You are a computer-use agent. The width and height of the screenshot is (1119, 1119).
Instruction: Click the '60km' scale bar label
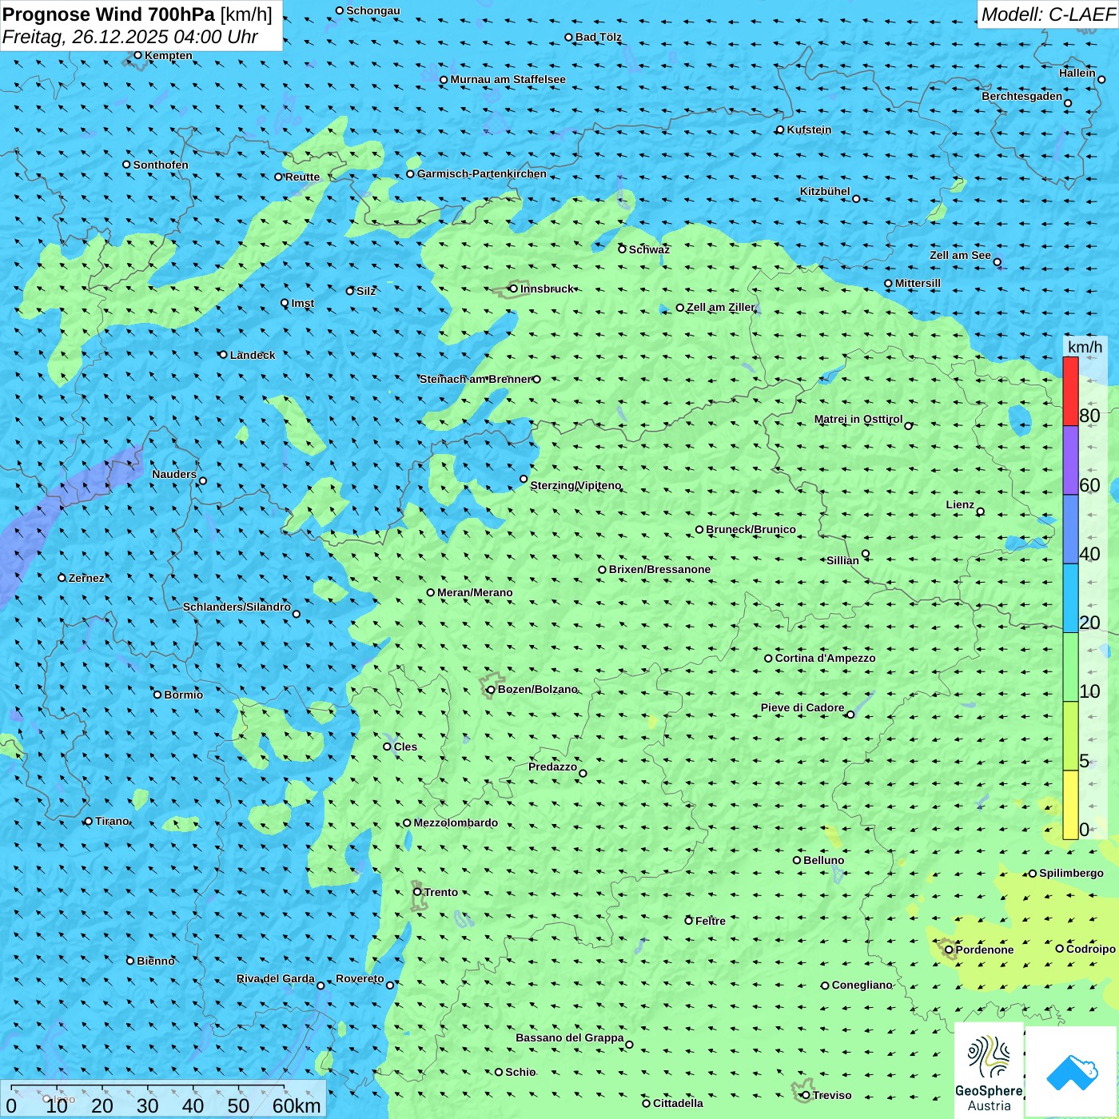[x=297, y=1105]
